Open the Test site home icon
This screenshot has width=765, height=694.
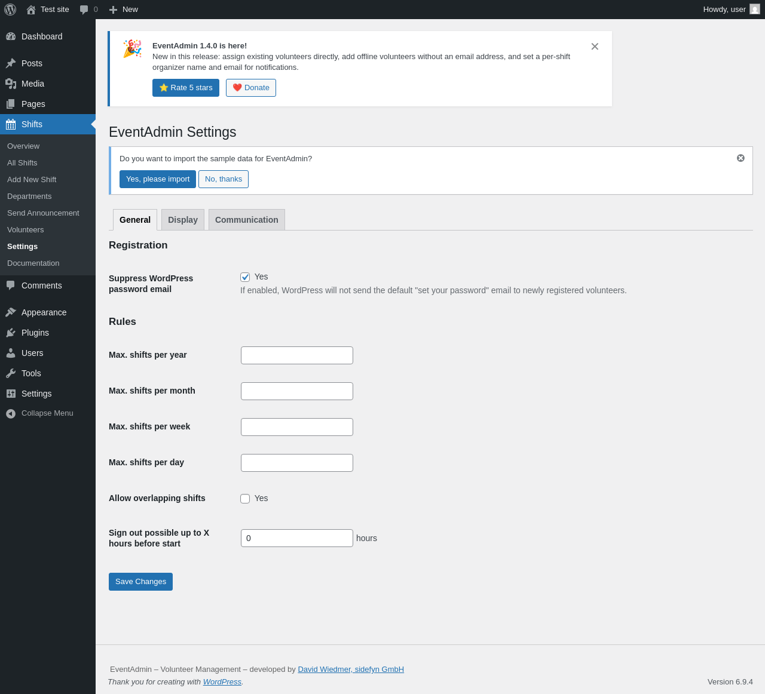coord(31,10)
